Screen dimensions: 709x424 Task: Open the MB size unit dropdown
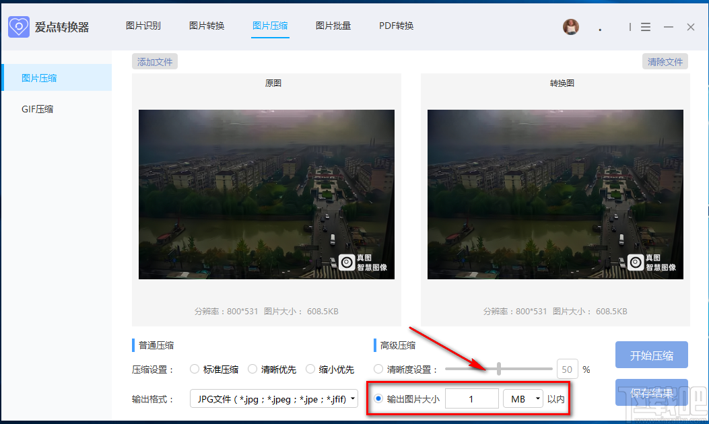tap(523, 398)
